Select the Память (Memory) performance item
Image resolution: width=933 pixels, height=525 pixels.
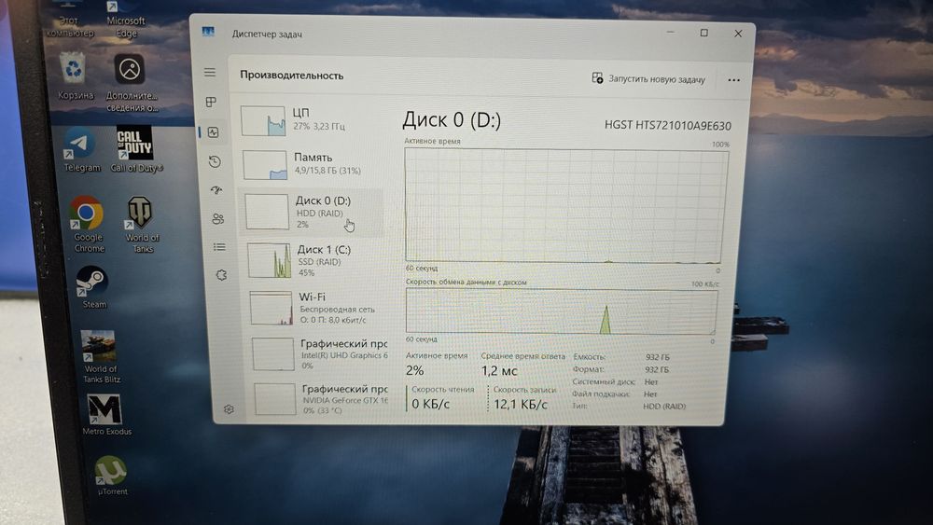pyautogui.click(x=313, y=164)
